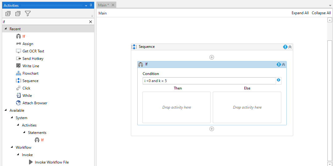This screenshot has width=333, height=166.
Task: Select the While activity
Action: 27,96
